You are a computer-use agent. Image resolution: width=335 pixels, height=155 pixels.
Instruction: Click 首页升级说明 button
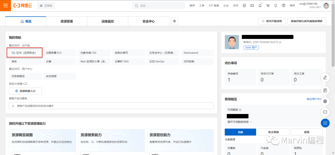pos(272,21)
